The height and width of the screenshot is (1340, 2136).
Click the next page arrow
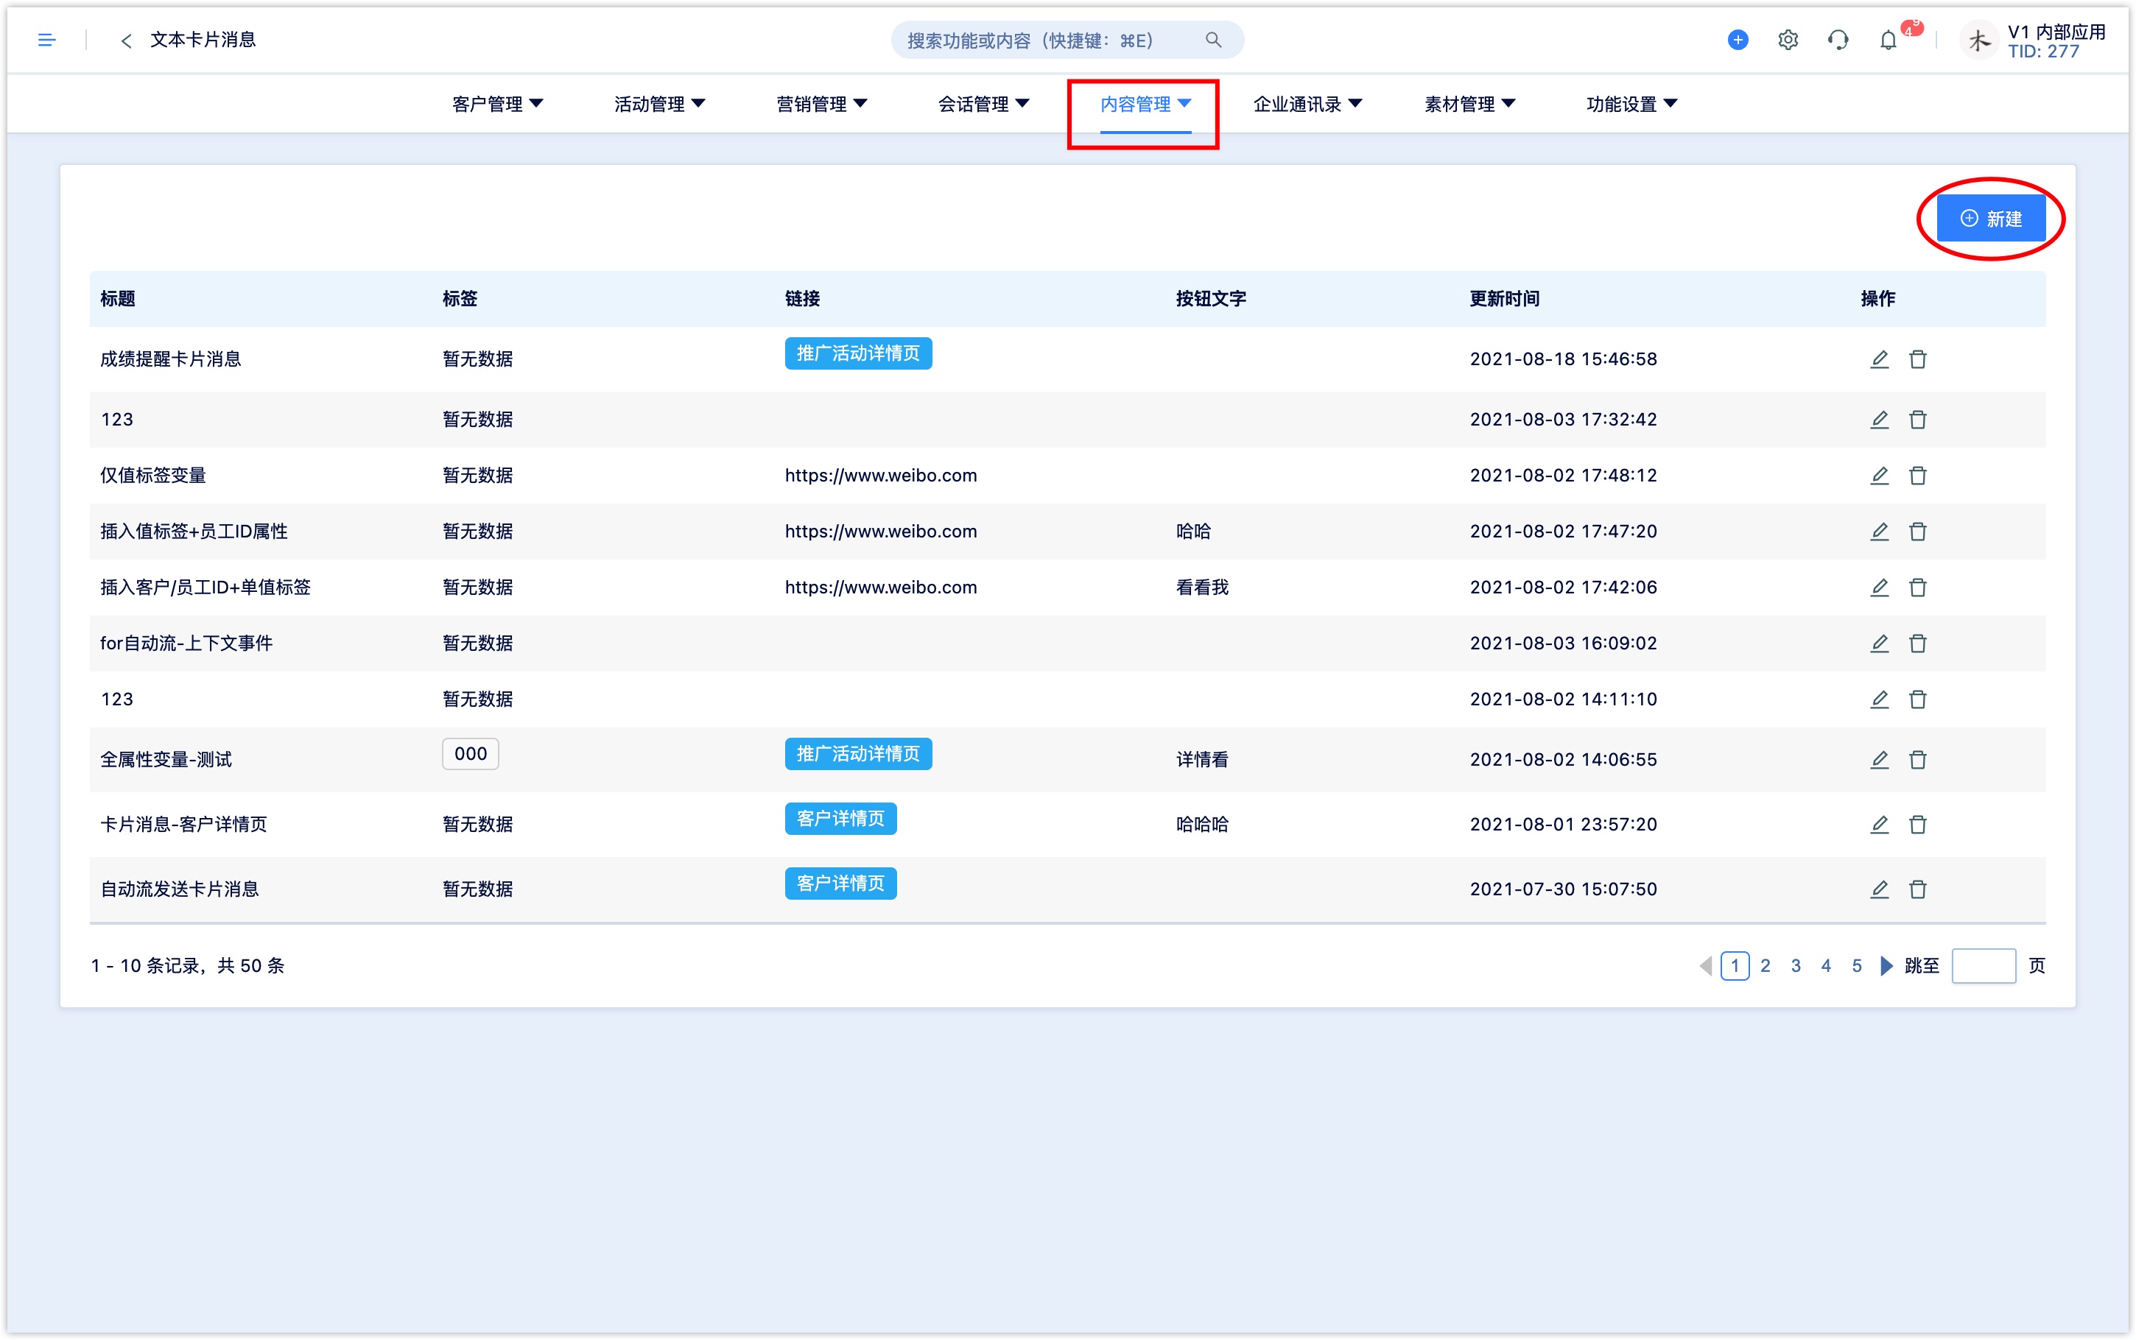click(1886, 965)
